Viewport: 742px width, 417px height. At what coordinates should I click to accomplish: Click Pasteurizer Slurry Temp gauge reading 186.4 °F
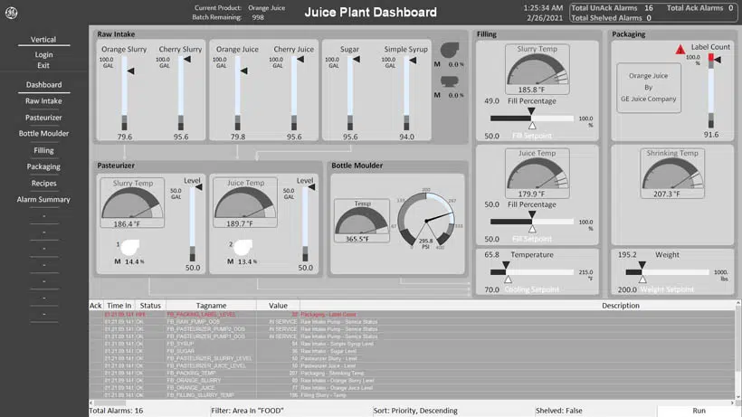tap(132, 203)
